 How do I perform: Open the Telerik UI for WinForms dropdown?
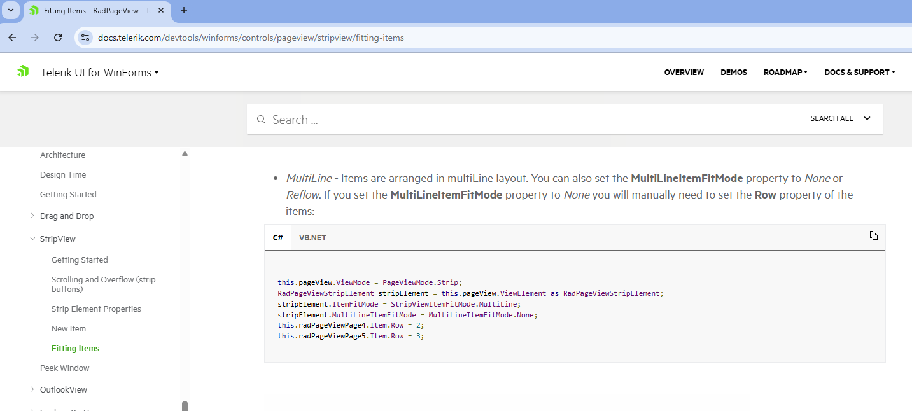point(99,73)
